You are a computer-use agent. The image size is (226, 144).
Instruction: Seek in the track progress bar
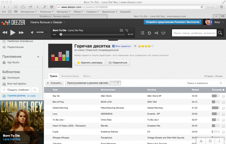(93, 35)
